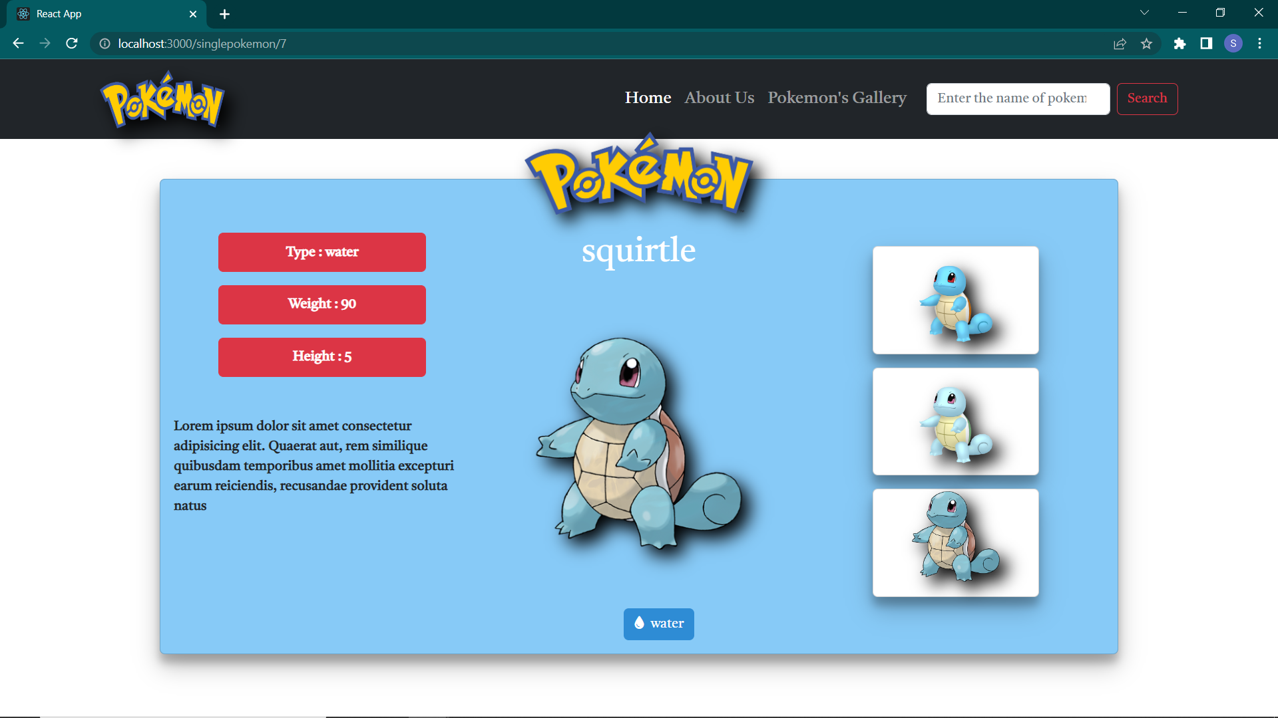Open the browser three-dot menu
Image resolution: width=1278 pixels, height=718 pixels.
coord(1259,43)
